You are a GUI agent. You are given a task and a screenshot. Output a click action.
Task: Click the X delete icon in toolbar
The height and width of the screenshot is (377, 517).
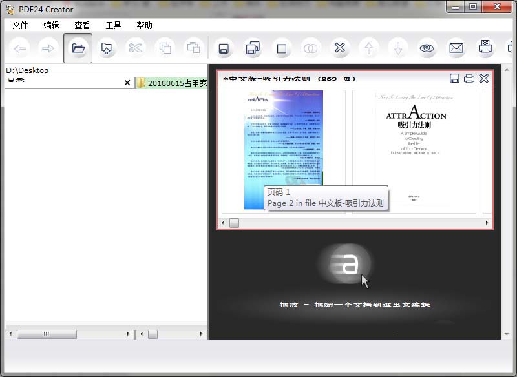tap(339, 48)
